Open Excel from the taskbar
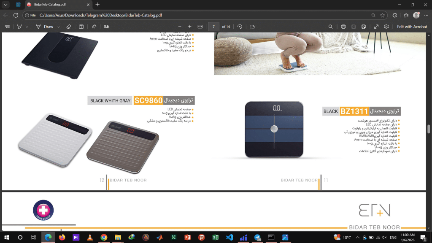 point(216,237)
